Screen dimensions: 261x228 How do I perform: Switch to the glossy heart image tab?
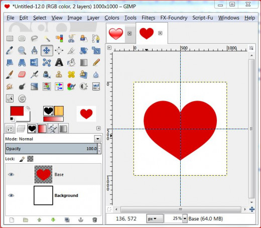click(x=116, y=34)
